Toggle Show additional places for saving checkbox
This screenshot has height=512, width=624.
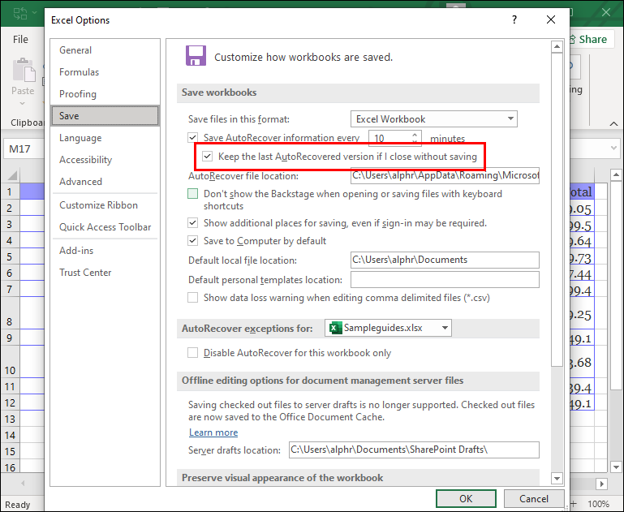[192, 223]
